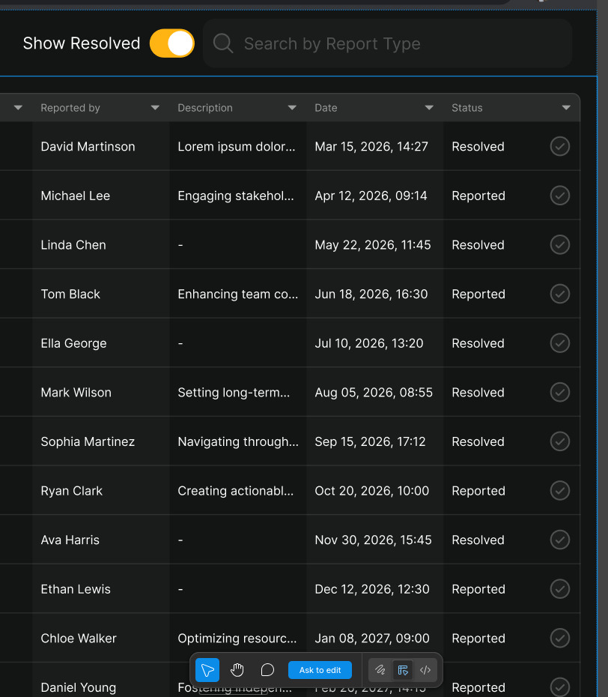The image size is (608, 697).
Task: Click the magnifier icon in search bar
Action: (223, 43)
